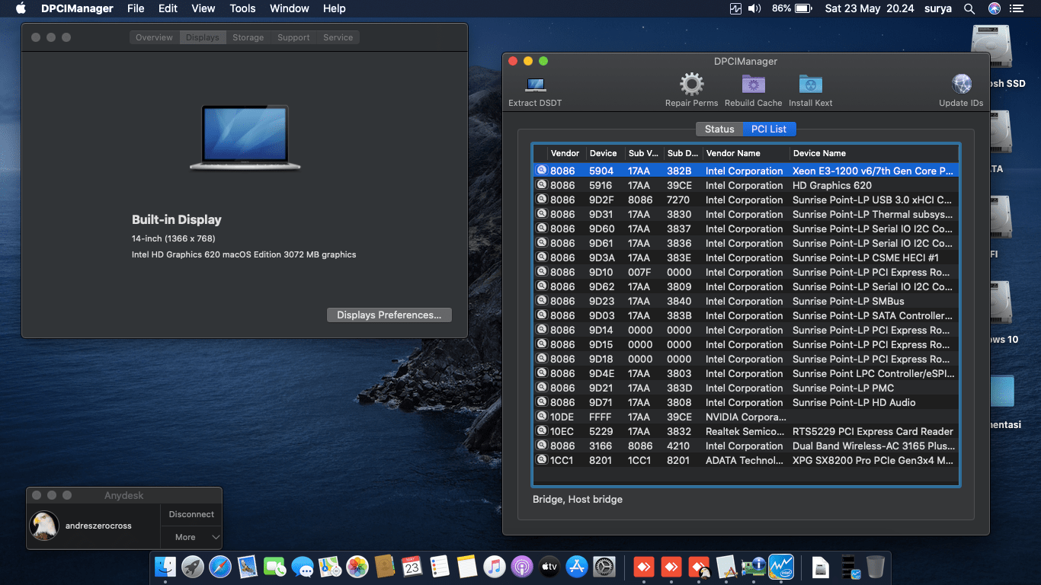Open the Tools menu
1041x585 pixels.
[x=242, y=8]
